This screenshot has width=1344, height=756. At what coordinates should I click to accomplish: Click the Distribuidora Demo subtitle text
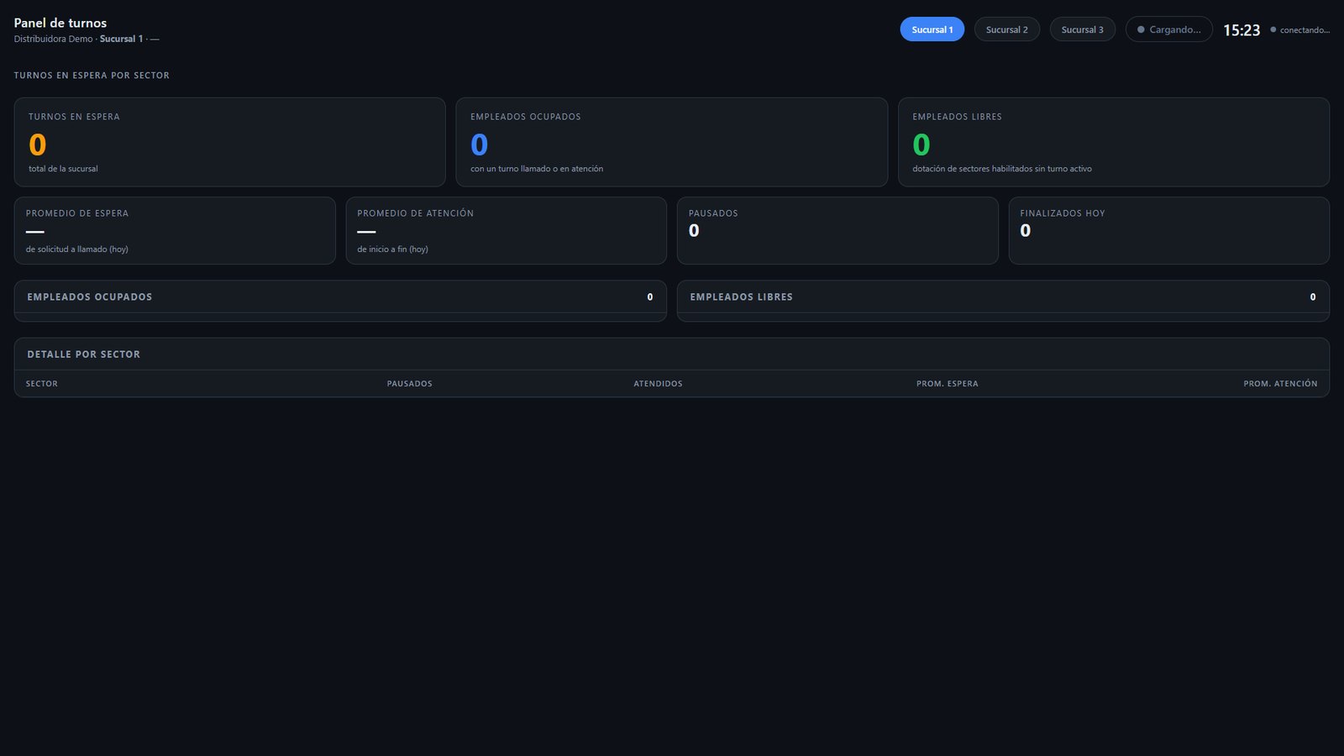coord(53,39)
